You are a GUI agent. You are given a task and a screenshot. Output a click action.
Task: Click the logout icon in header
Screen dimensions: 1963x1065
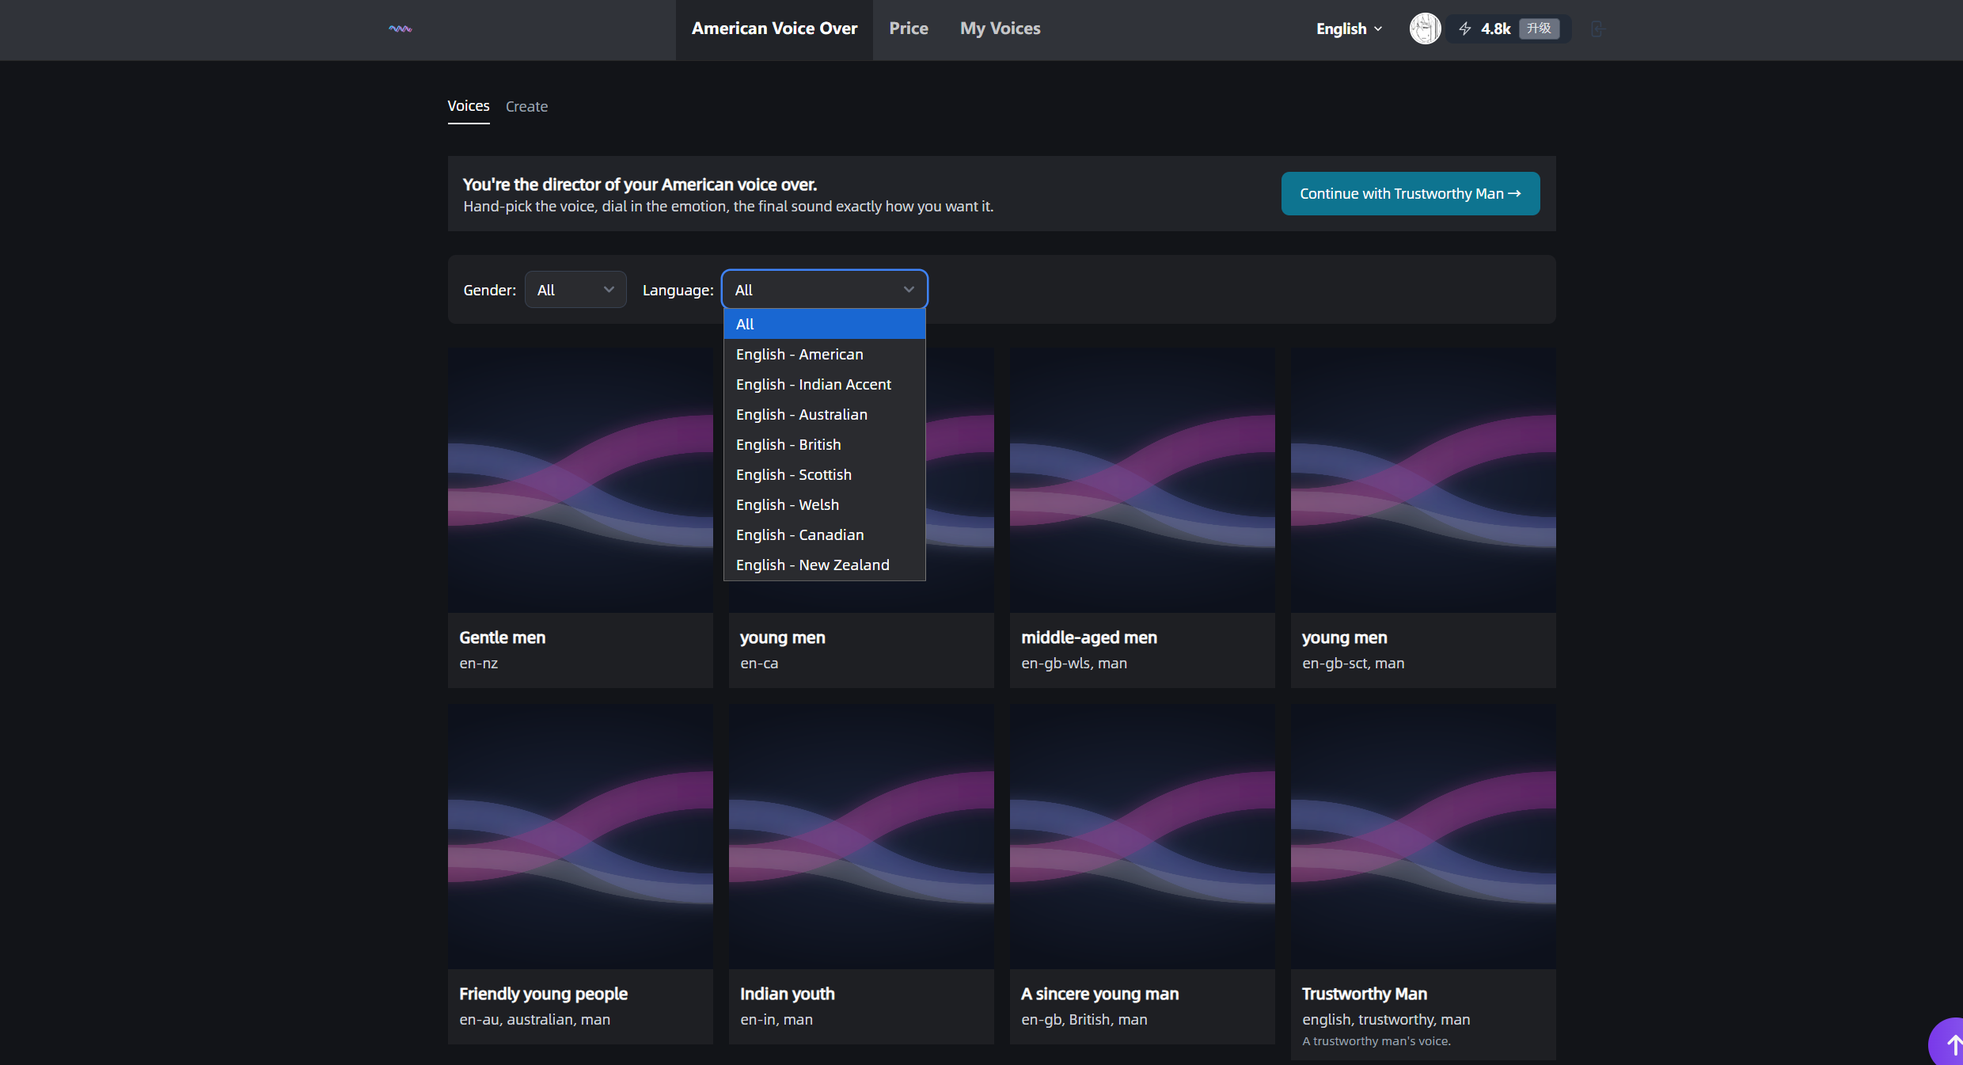(x=1597, y=29)
